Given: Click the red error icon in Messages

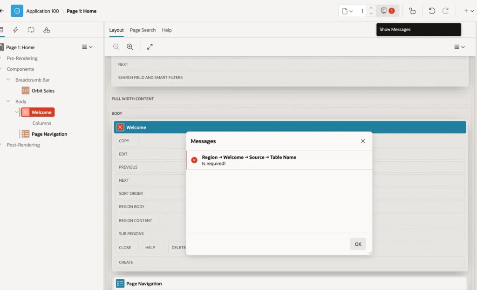Looking at the screenshot, I should 194,160.
